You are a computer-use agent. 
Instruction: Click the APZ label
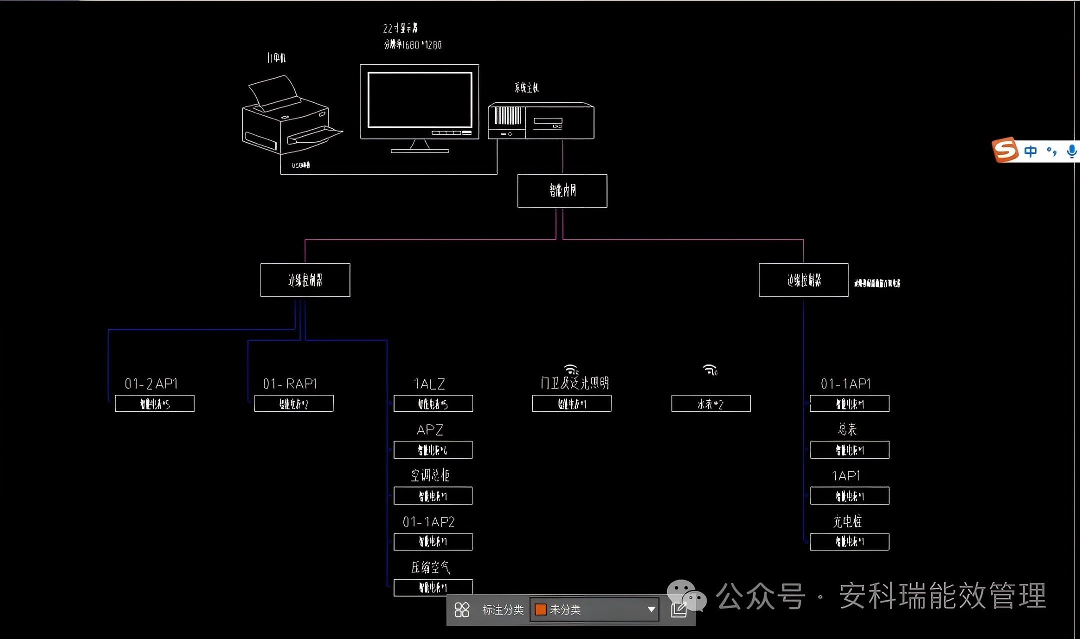coord(430,430)
